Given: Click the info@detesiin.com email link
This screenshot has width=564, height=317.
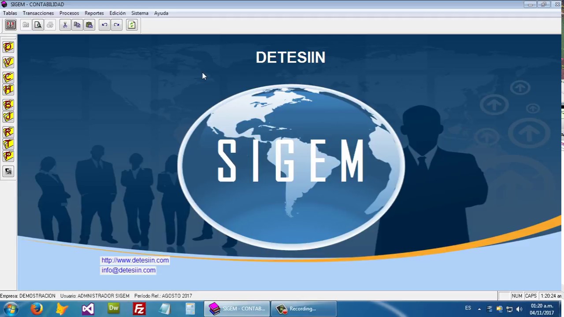Looking at the screenshot, I should (128, 270).
